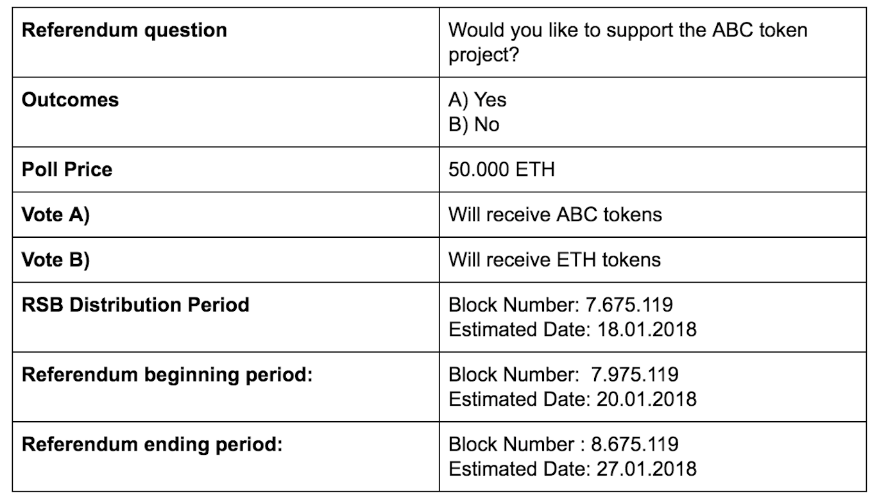
Task: Click the "Vote B)" label cell
Action: pos(56,259)
